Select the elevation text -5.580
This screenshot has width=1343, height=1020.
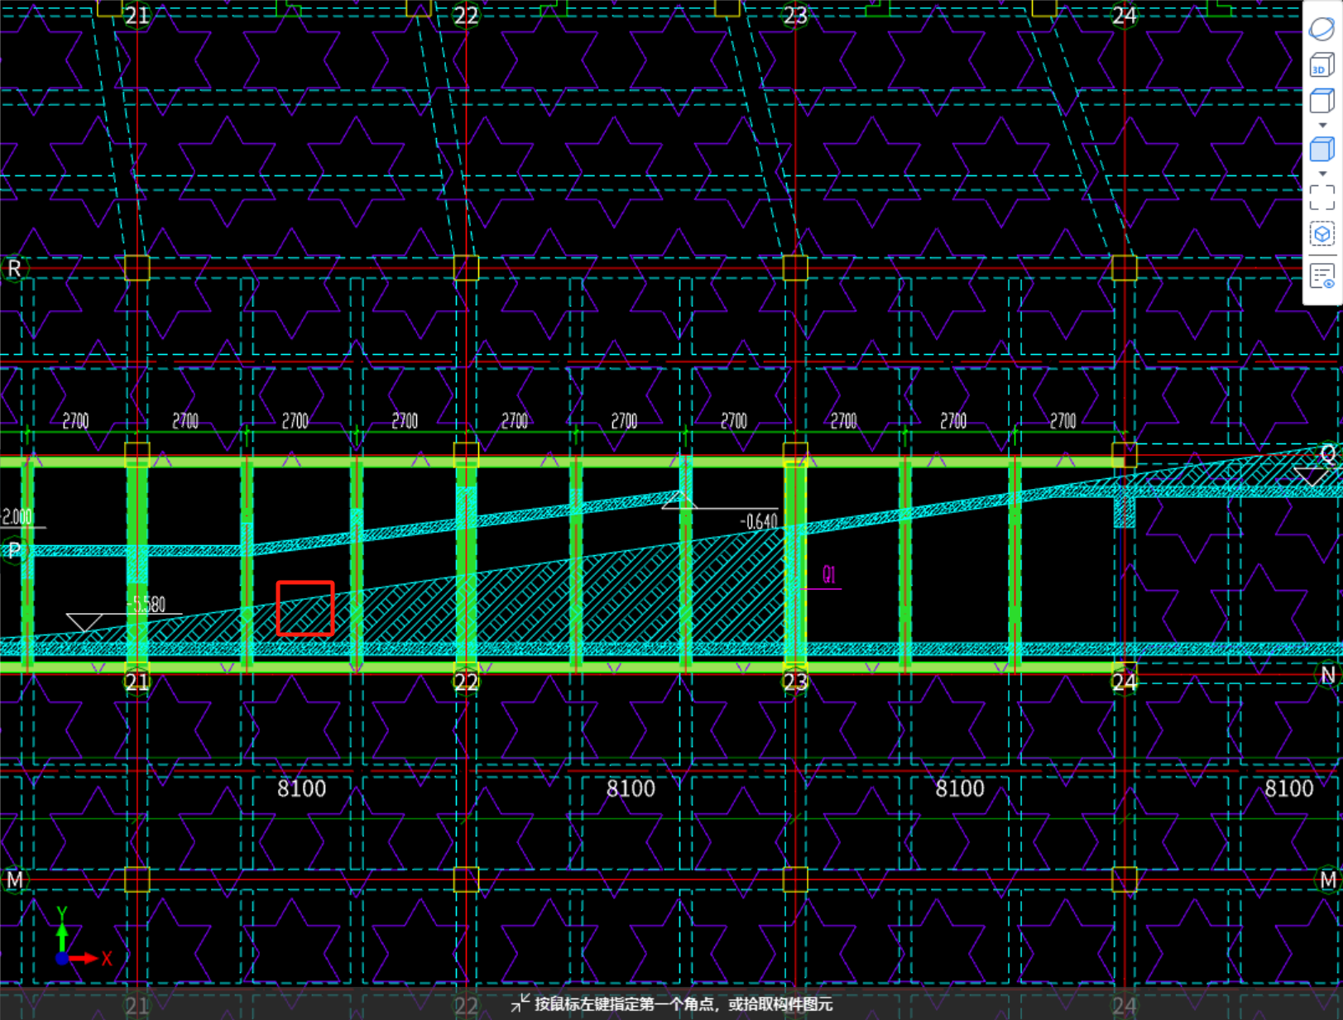pyautogui.click(x=148, y=605)
